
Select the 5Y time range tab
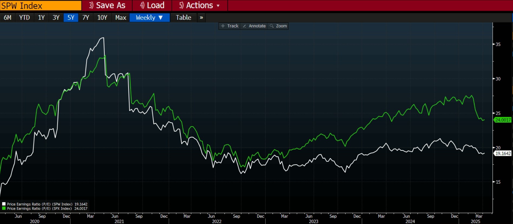71,18
